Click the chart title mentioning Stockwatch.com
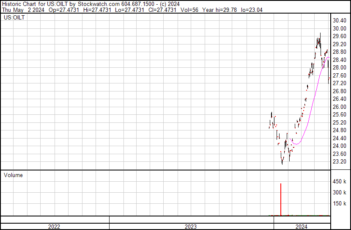 pyautogui.click(x=90, y=4)
